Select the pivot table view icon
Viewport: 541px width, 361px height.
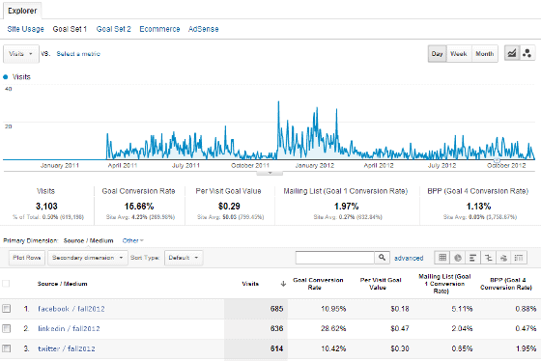click(x=519, y=258)
